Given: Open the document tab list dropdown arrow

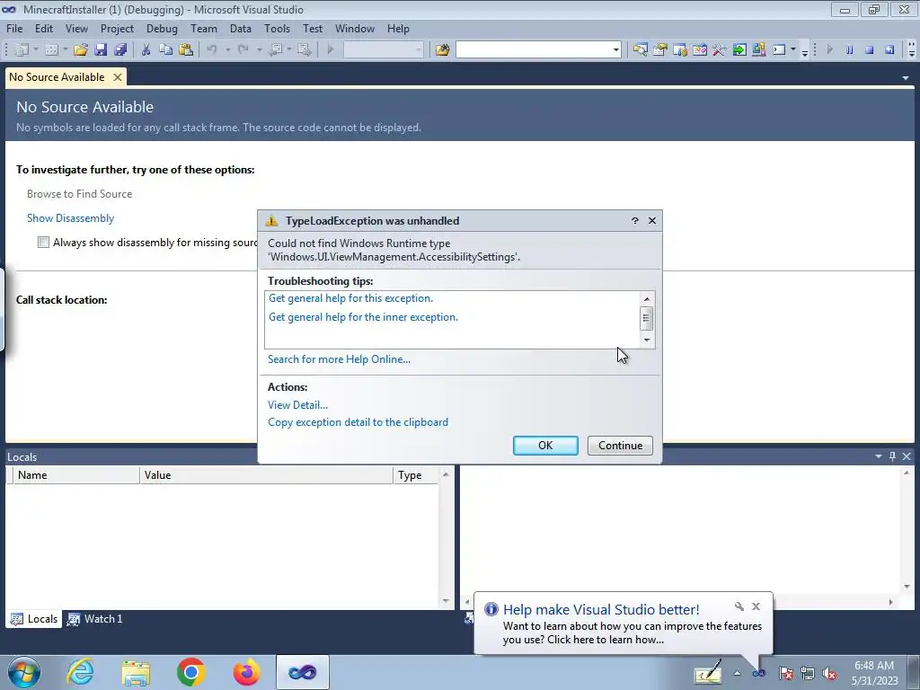Looking at the screenshot, I should [906, 77].
